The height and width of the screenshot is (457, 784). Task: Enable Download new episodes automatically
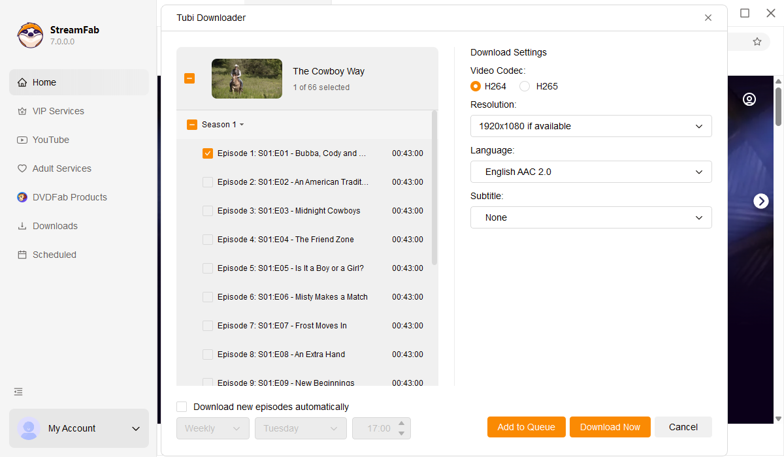coord(182,407)
